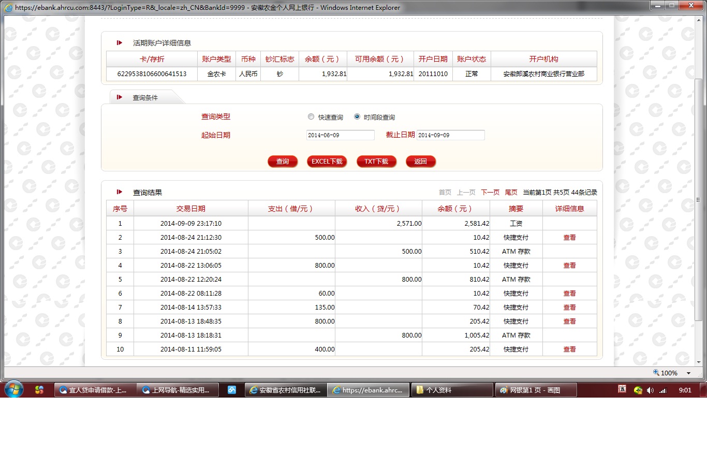The width and height of the screenshot is (707, 453).
Task: Switch to 网银第1页 画图 taskbar window
Action: [536, 390]
